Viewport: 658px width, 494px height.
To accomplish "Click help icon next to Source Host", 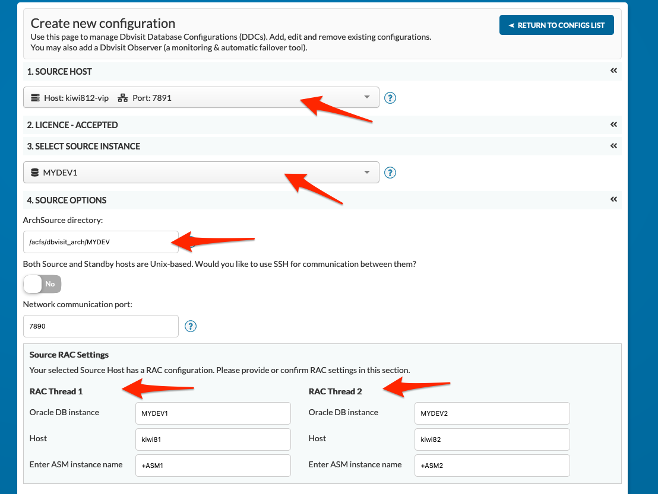I will [390, 98].
